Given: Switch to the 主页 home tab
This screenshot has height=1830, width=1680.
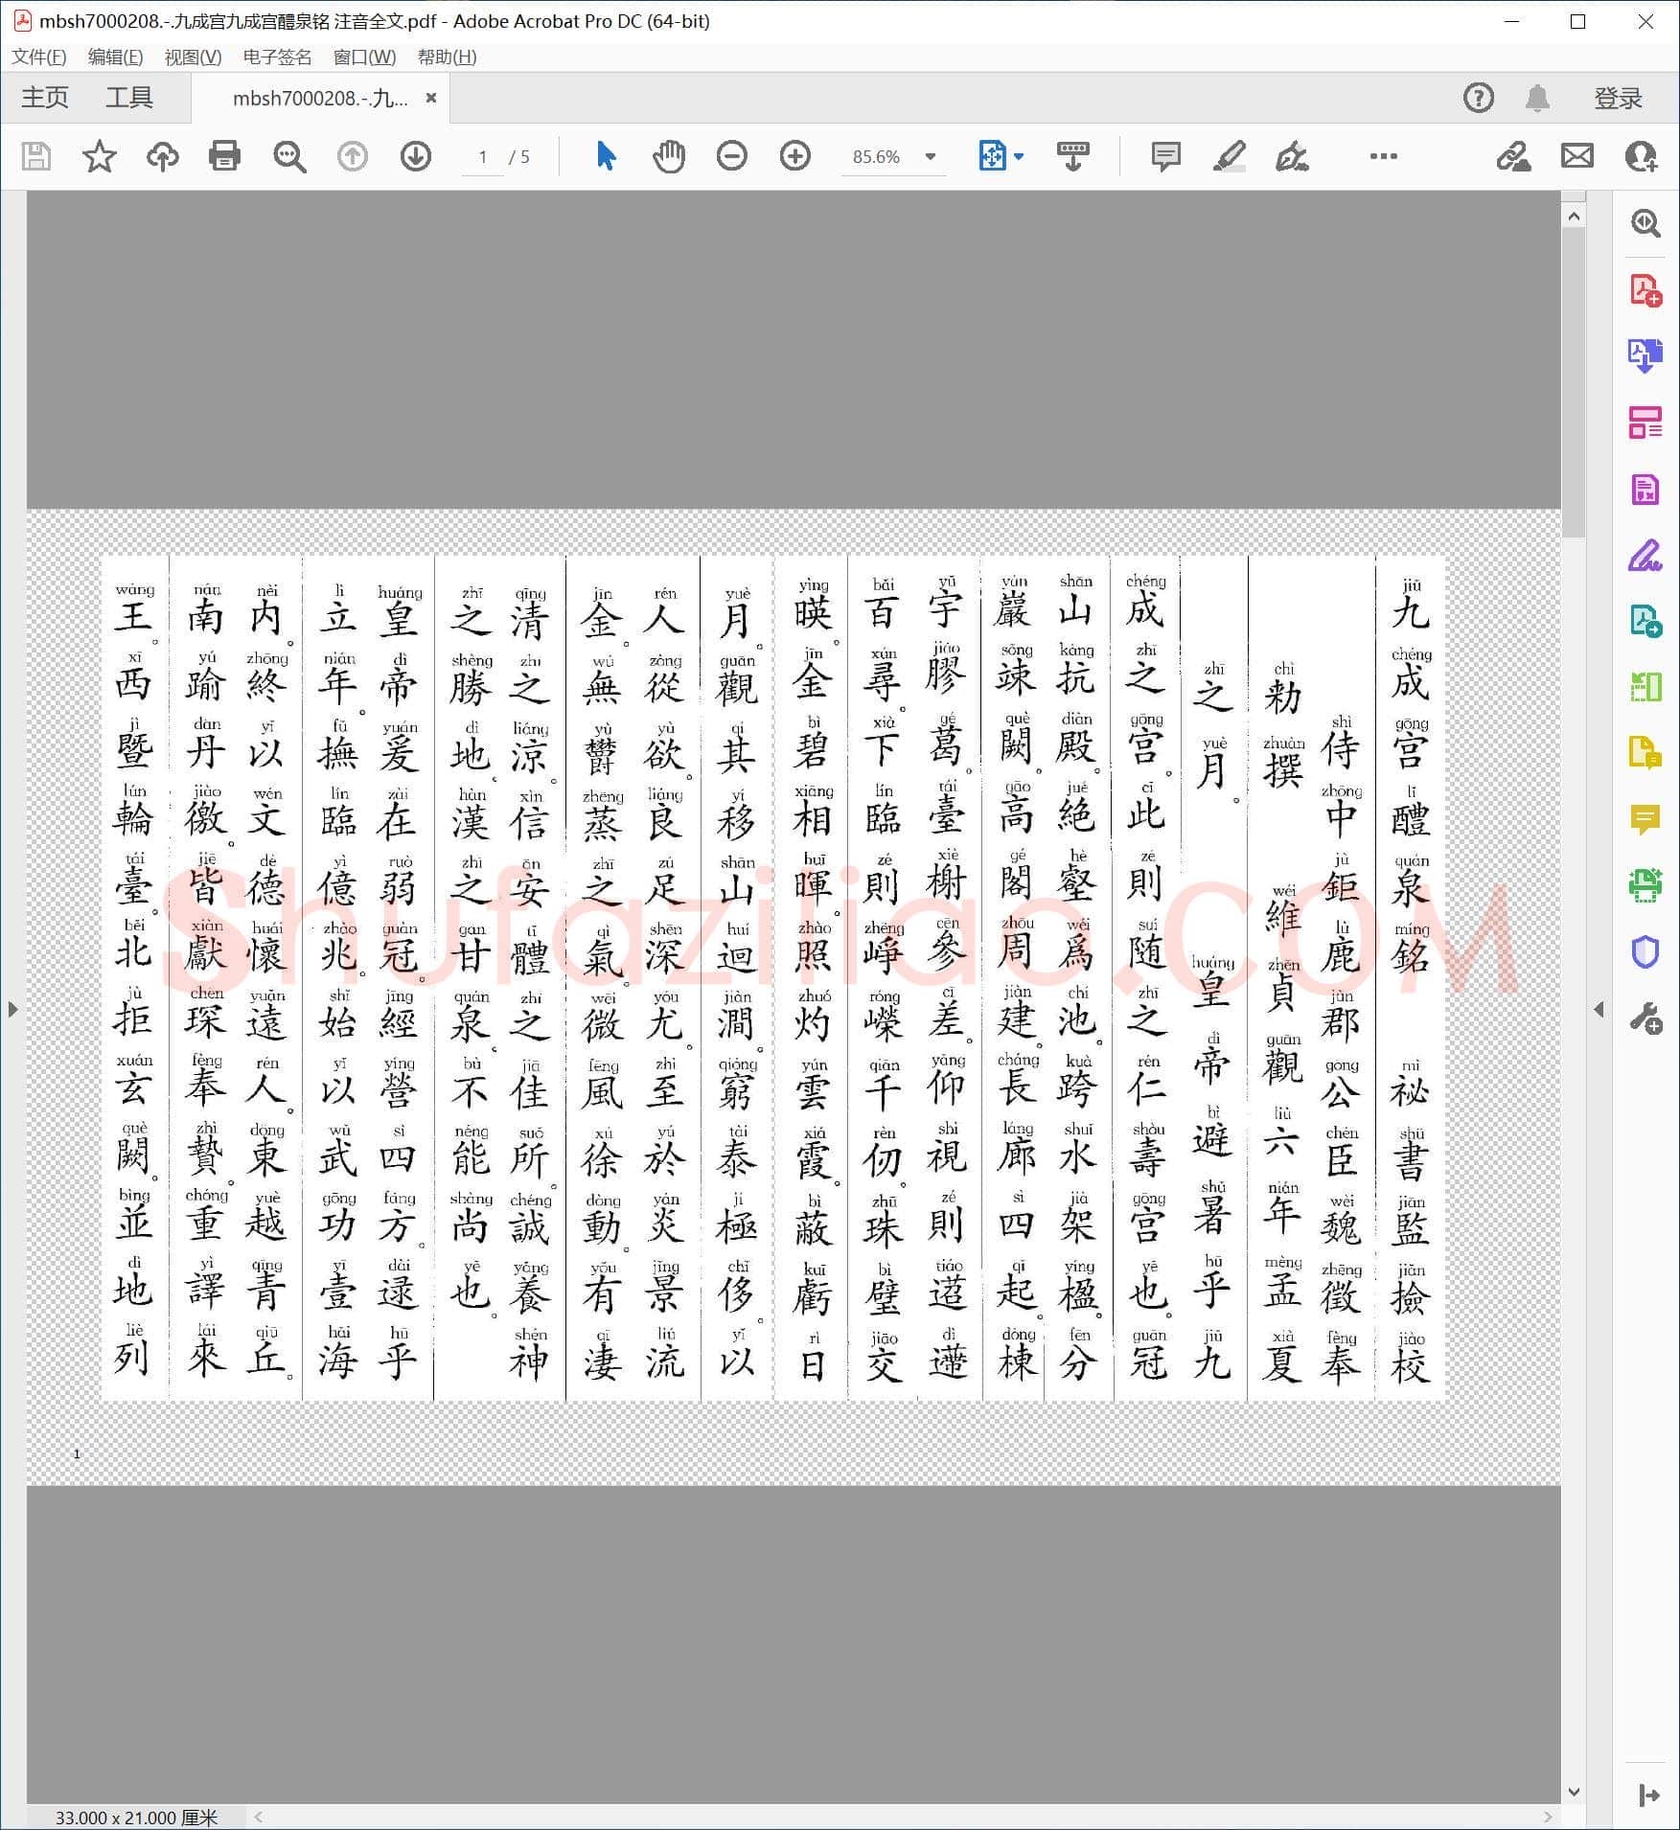Looking at the screenshot, I should (45, 98).
